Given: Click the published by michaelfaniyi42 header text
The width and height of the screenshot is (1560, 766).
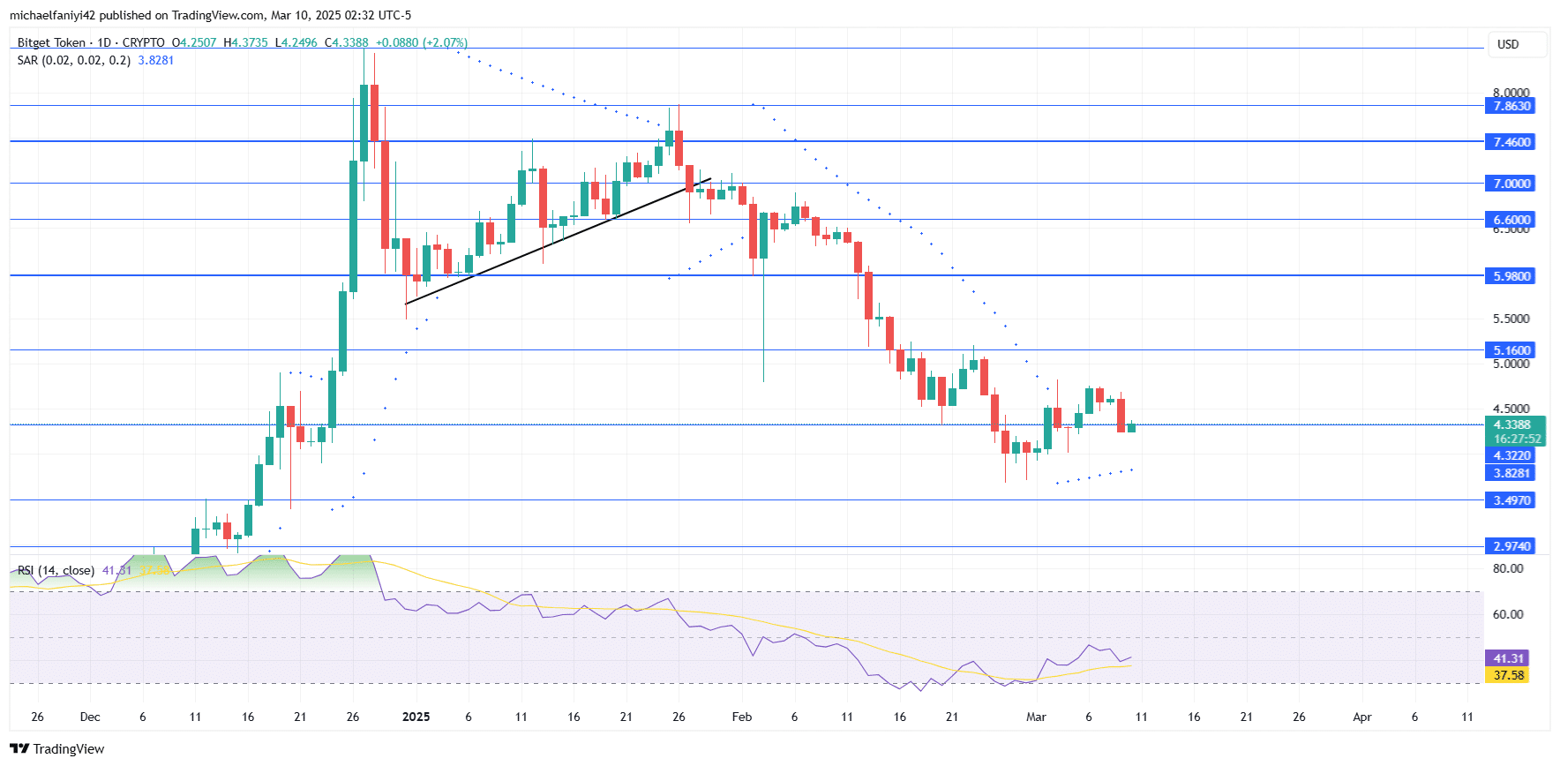Looking at the screenshot, I should tap(210, 15).
